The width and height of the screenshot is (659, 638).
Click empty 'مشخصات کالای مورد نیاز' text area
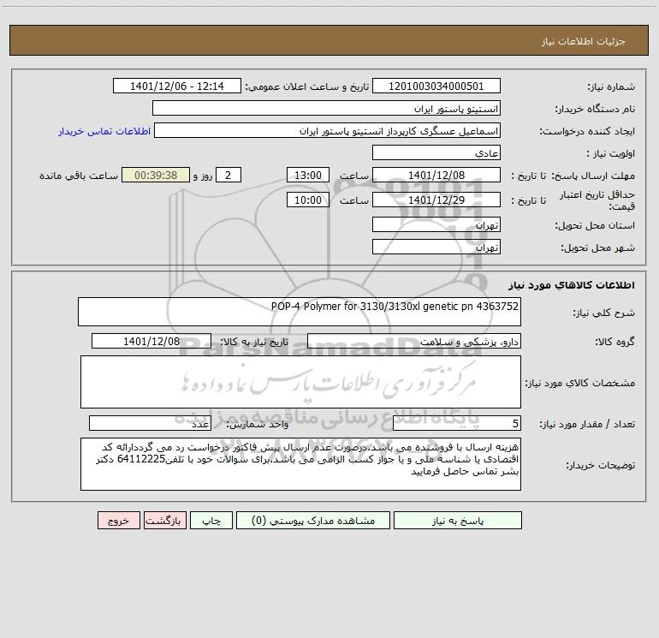pyautogui.click(x=300, y=382)
